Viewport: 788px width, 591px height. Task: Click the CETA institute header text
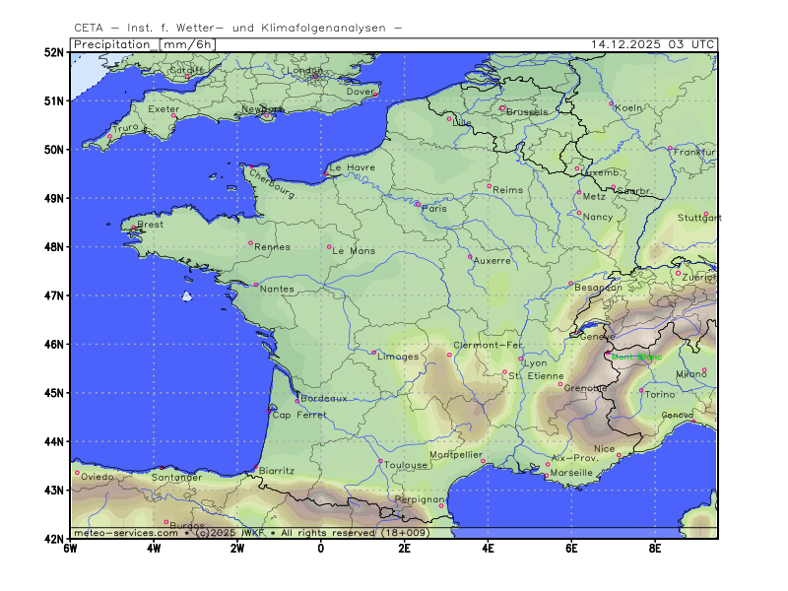pos(237,28)
